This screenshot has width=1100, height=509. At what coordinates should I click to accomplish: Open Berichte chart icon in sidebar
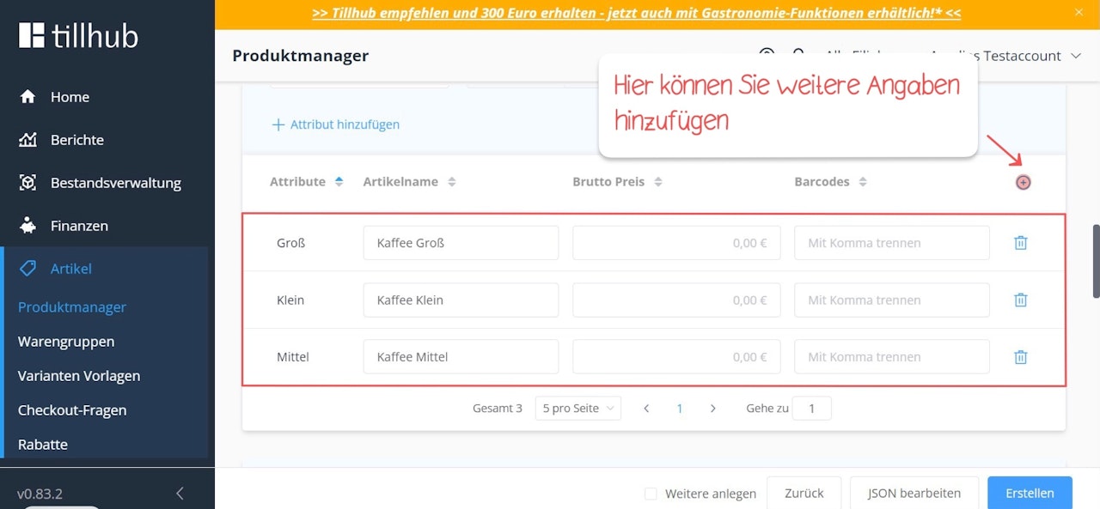[x=28, y=140]
